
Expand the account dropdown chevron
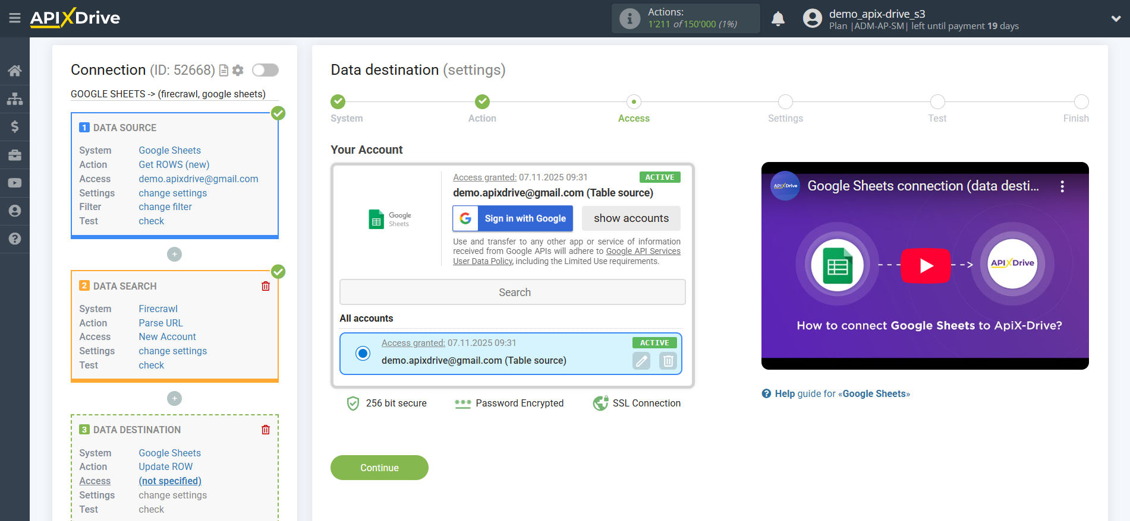tap(1116, 18)
